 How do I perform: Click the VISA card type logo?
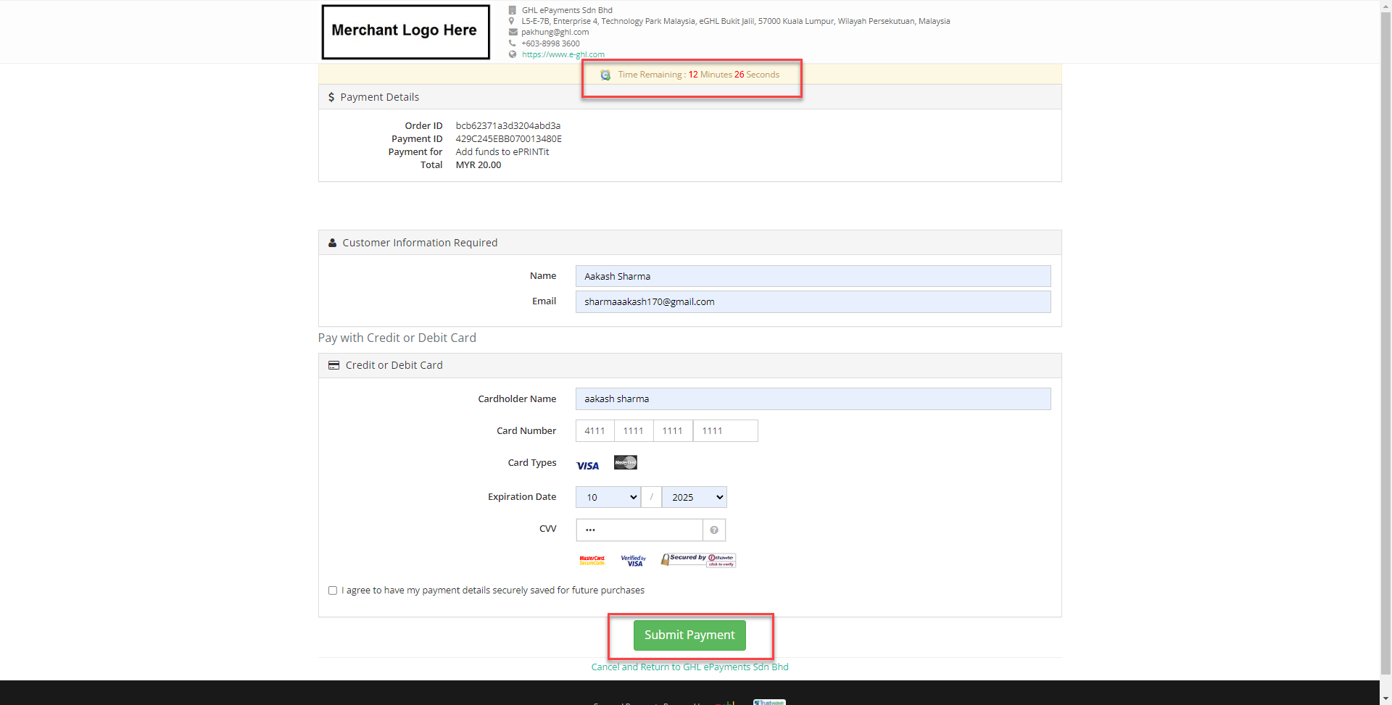click(587, 465)
